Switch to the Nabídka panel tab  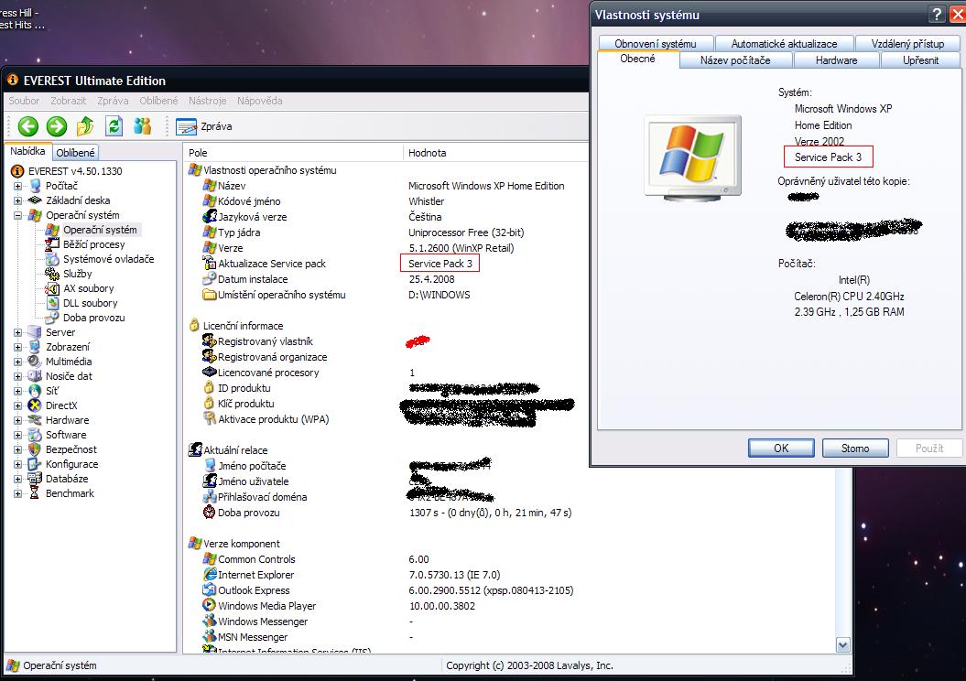(x=27, y=151)
